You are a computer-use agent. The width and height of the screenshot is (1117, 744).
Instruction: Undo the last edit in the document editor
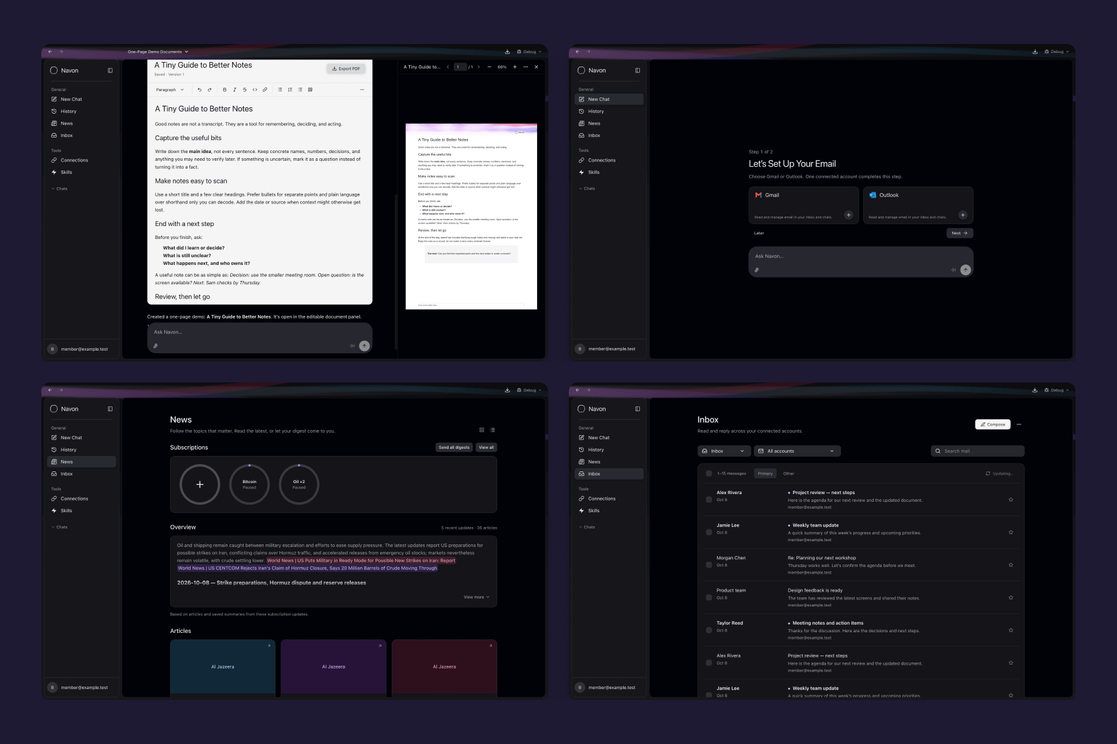(199, 90)
